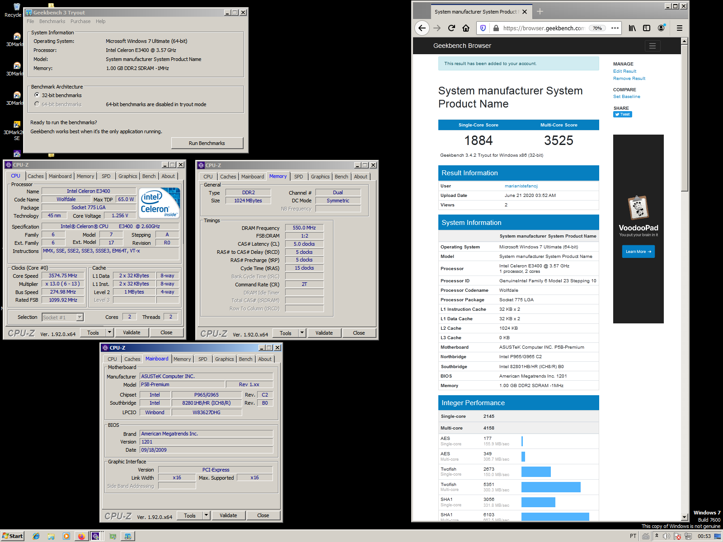Open the Intel Celeron inside logo
The image size is (723, 542).
tap(160, 203)
